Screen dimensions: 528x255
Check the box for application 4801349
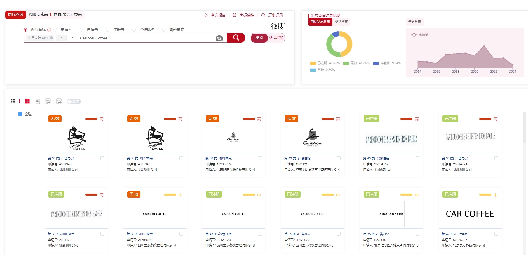[102, 158]
